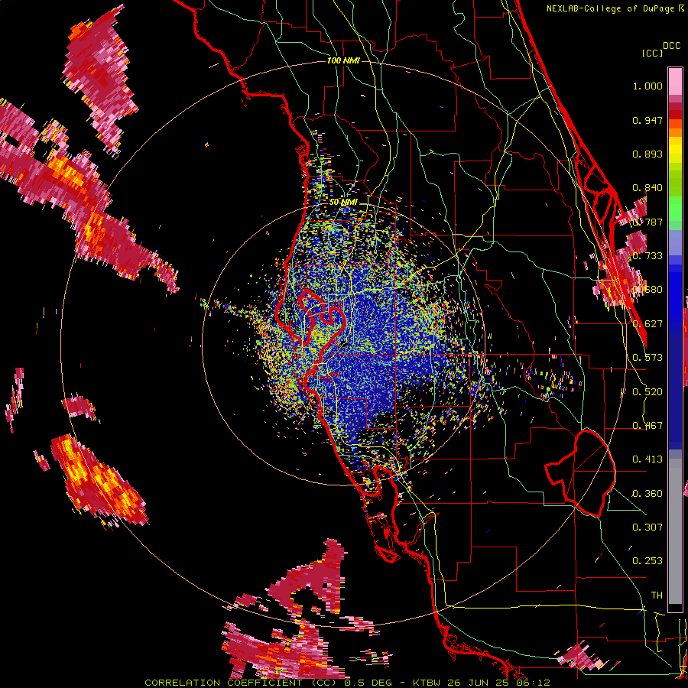Viewport: 688px width, 688px height.
Task: Click the "100 NMI" range ring label
Action: point(343,60)
